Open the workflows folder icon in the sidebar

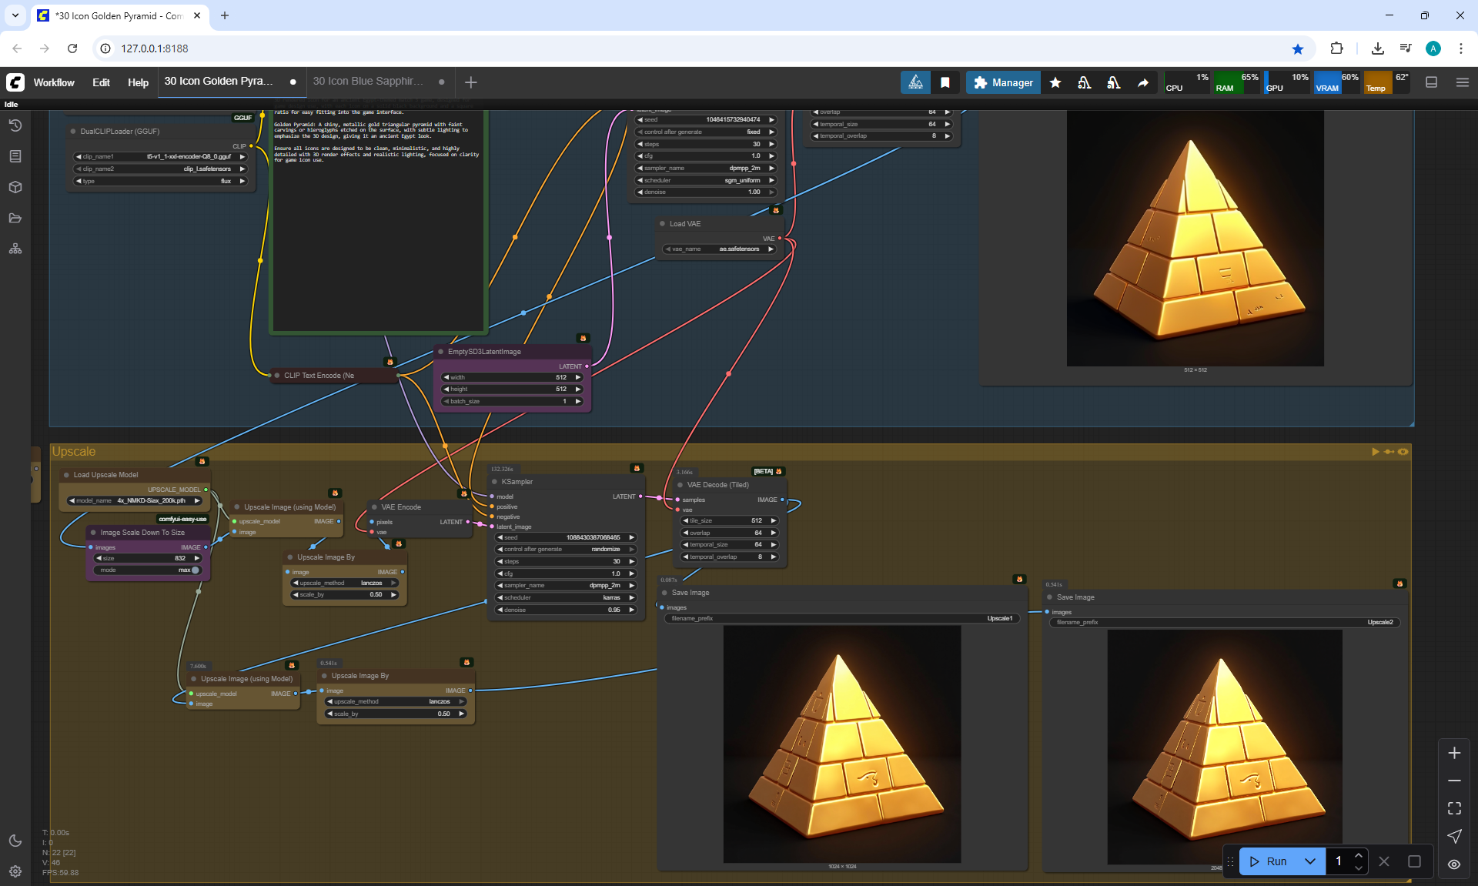(15, 218)
